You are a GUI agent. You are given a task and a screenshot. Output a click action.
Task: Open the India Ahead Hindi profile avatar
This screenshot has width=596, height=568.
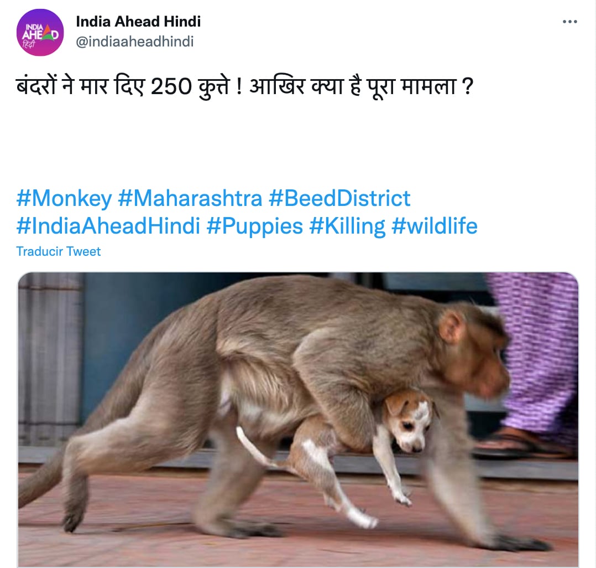pyautogui.click(x=40, y=32)
